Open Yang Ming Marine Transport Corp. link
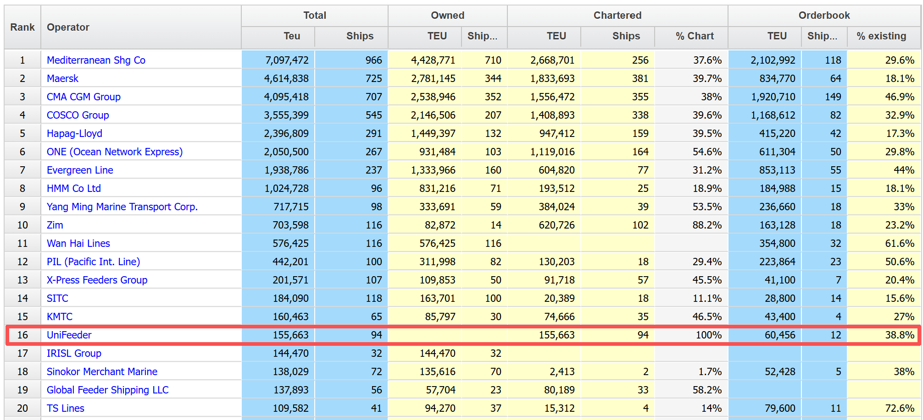 pos(122,207)
